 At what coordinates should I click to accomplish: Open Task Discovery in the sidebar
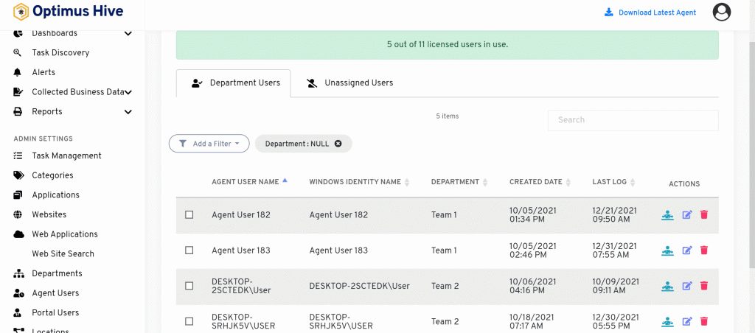tap(60, 52)
